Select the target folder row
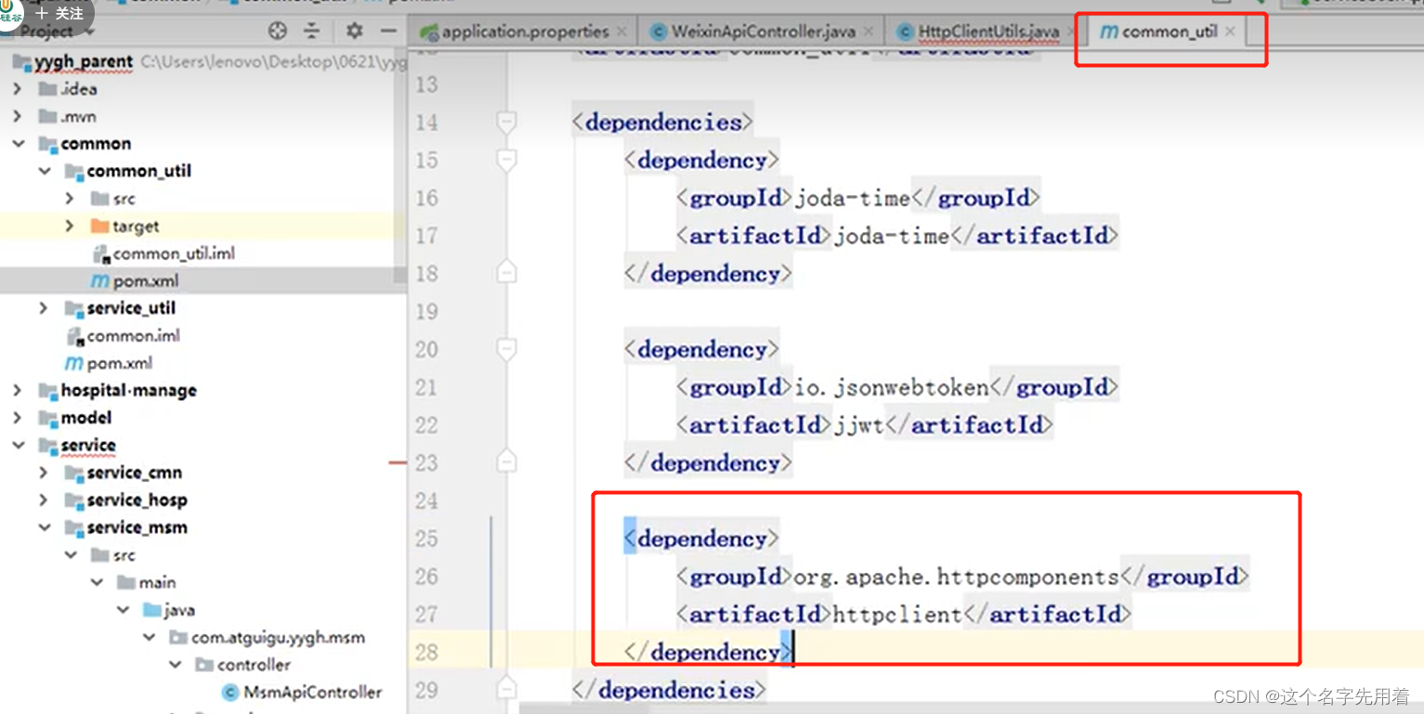 203,226
